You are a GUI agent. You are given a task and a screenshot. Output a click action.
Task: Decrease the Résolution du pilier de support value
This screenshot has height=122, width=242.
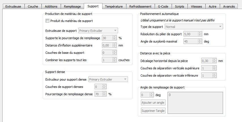[200, 35]
